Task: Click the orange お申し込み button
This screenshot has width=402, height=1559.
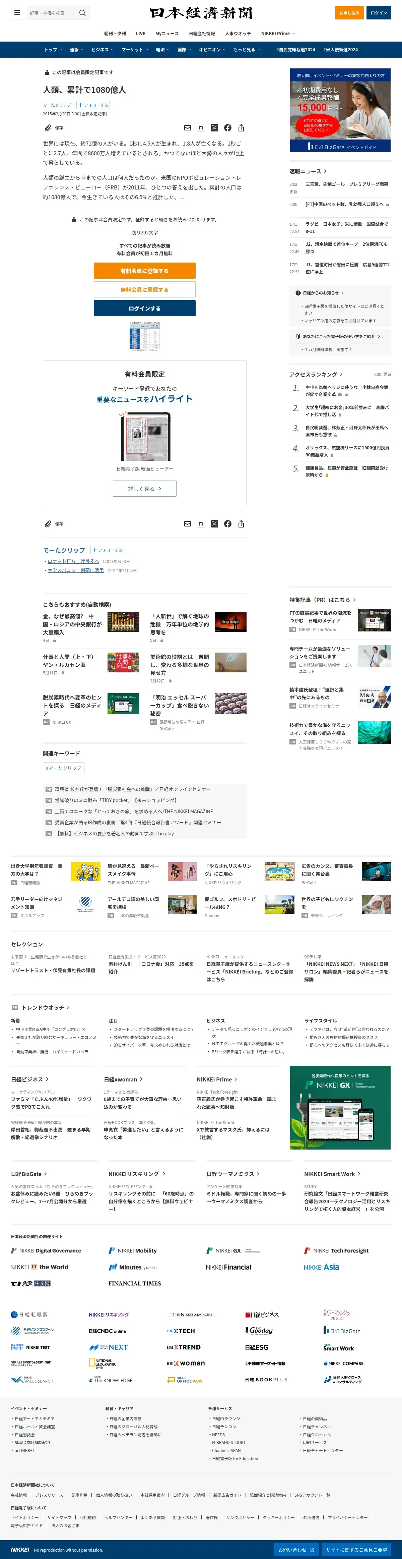Action: click(x=349, y=13)
